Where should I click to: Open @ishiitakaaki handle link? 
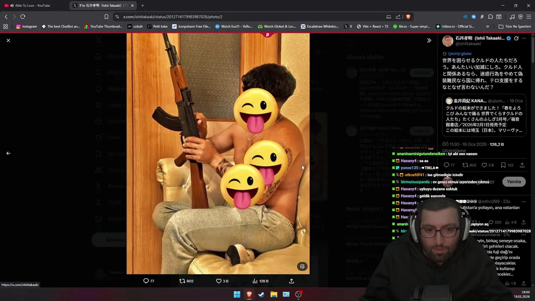click(x=468, y=44)
